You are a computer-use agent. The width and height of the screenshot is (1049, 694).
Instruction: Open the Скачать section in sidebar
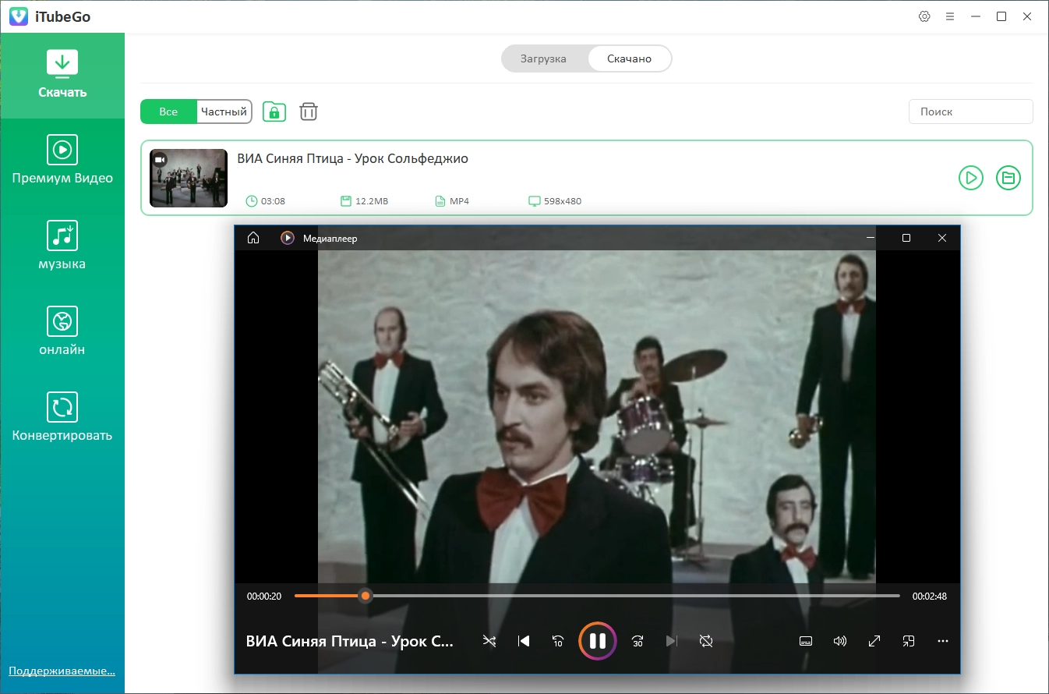click(62, 75)
